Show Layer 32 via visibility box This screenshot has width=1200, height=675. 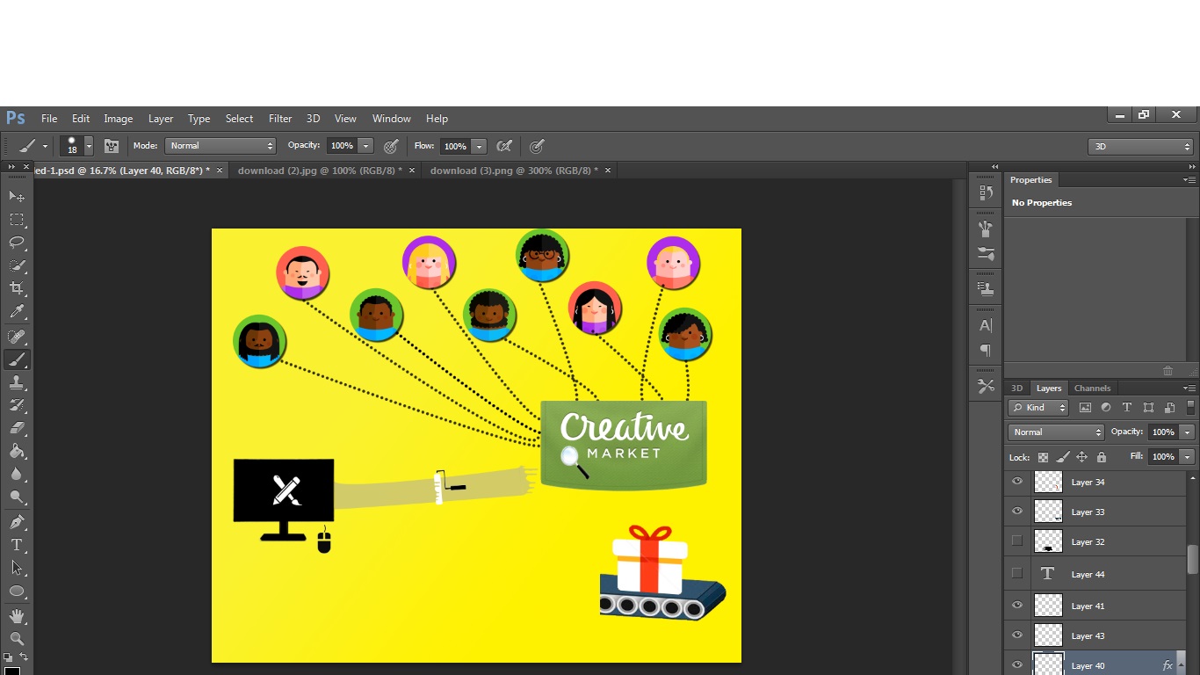click(x=1017, y=541)
